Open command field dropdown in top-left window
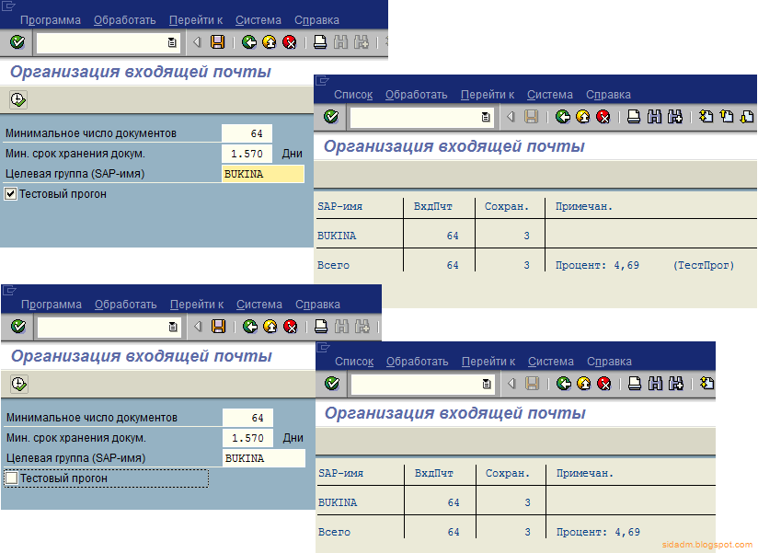 pyautogui.click(x=172, y=42)
